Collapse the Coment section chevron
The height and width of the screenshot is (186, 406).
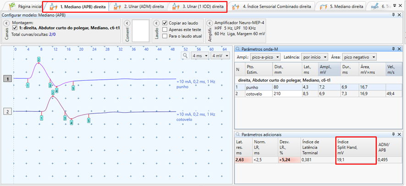click(127, 23)
